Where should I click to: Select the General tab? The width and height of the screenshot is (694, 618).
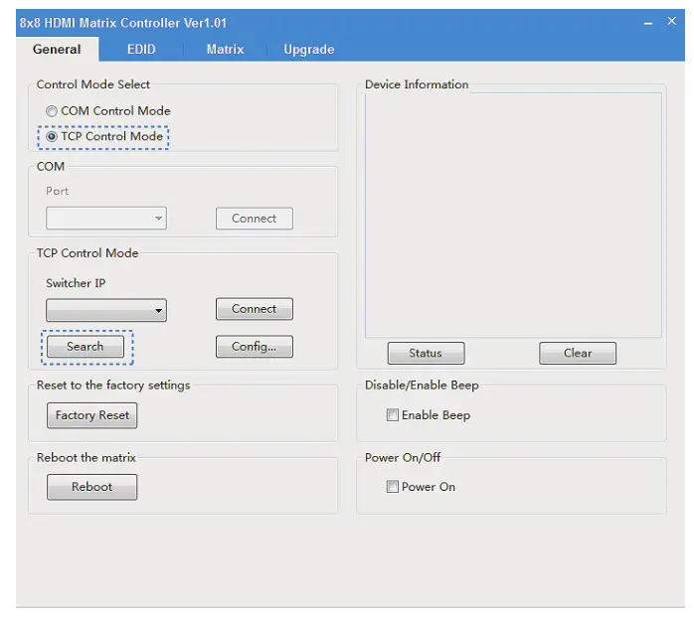coord(57,50)
